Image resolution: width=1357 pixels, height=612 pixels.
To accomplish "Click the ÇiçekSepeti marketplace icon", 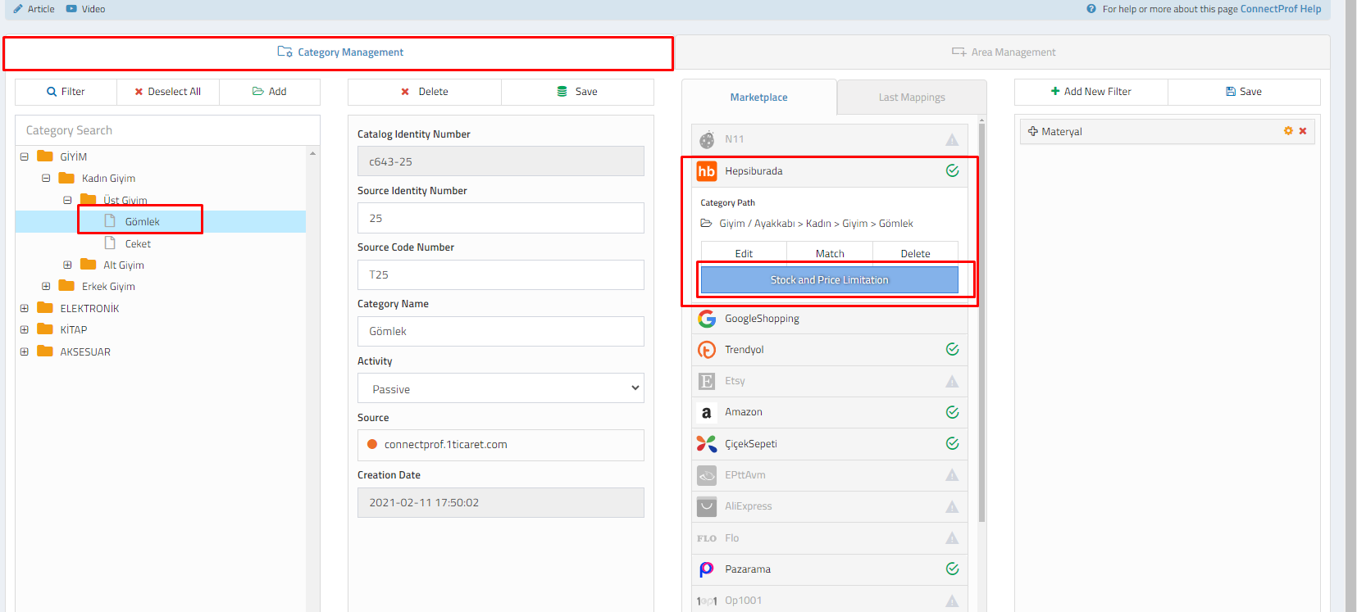I will (x=706, y=444).
